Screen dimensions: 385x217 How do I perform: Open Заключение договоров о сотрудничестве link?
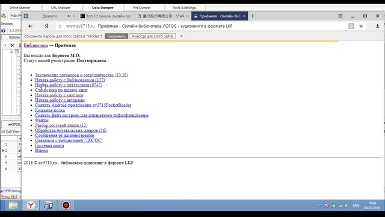pos(82,75)
